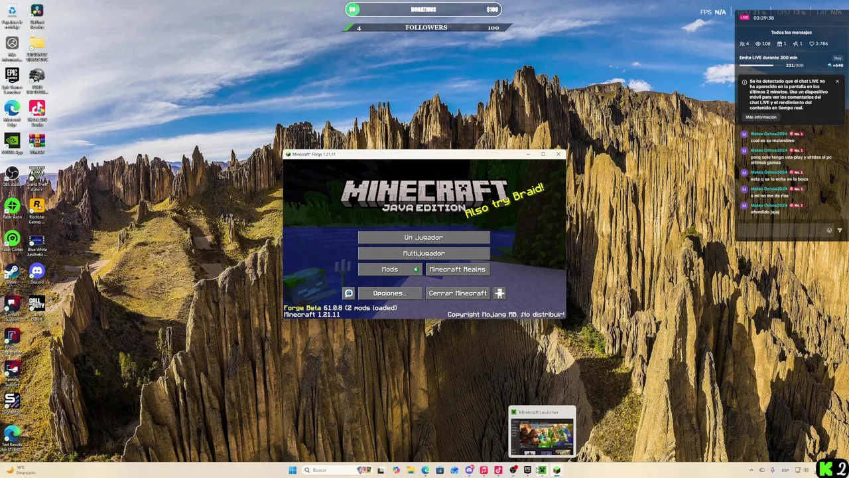849x478 pixels.
Task: Click the viewers count eye icon
Action: coord(757,44)
